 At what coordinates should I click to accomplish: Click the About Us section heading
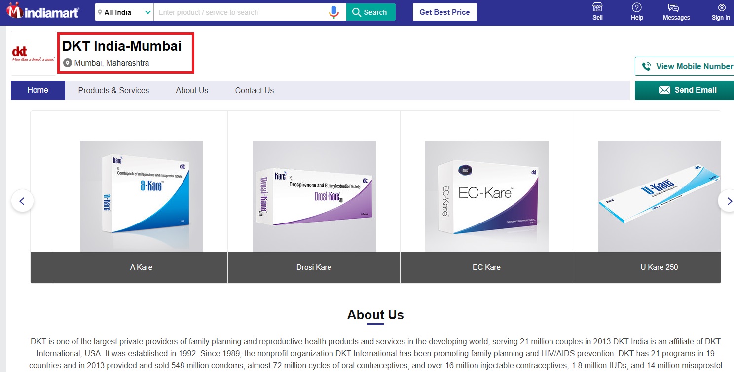coord(375,315)
